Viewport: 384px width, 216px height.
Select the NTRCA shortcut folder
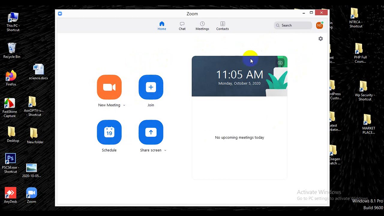(x=356, y=18)
